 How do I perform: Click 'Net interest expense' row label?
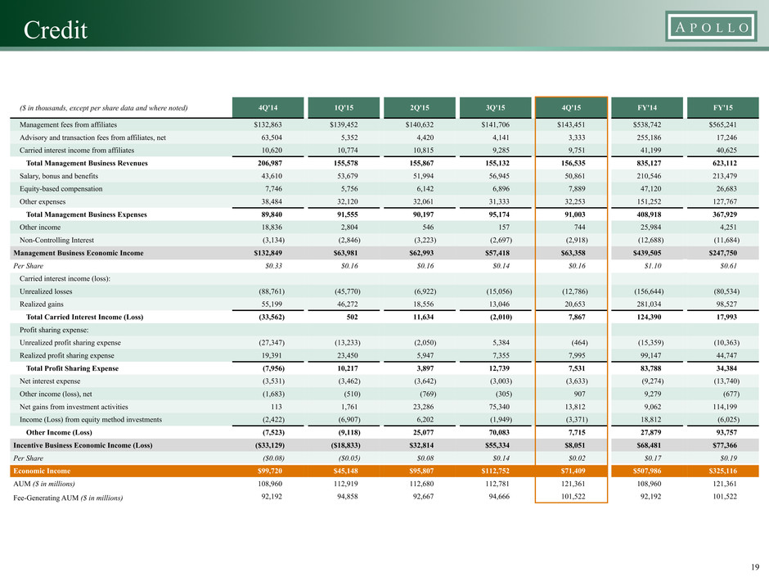[50, 381]
